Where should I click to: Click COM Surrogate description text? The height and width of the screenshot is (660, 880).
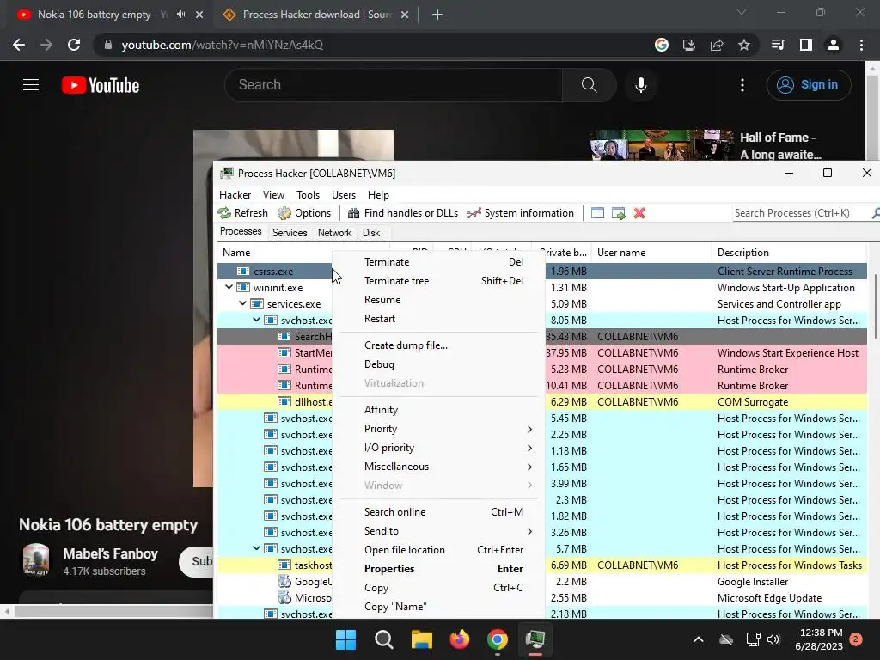click(753, 402)
